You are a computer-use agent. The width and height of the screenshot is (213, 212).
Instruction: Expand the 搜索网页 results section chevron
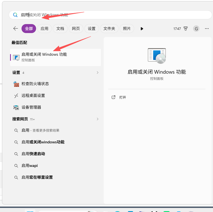(97, 119)
